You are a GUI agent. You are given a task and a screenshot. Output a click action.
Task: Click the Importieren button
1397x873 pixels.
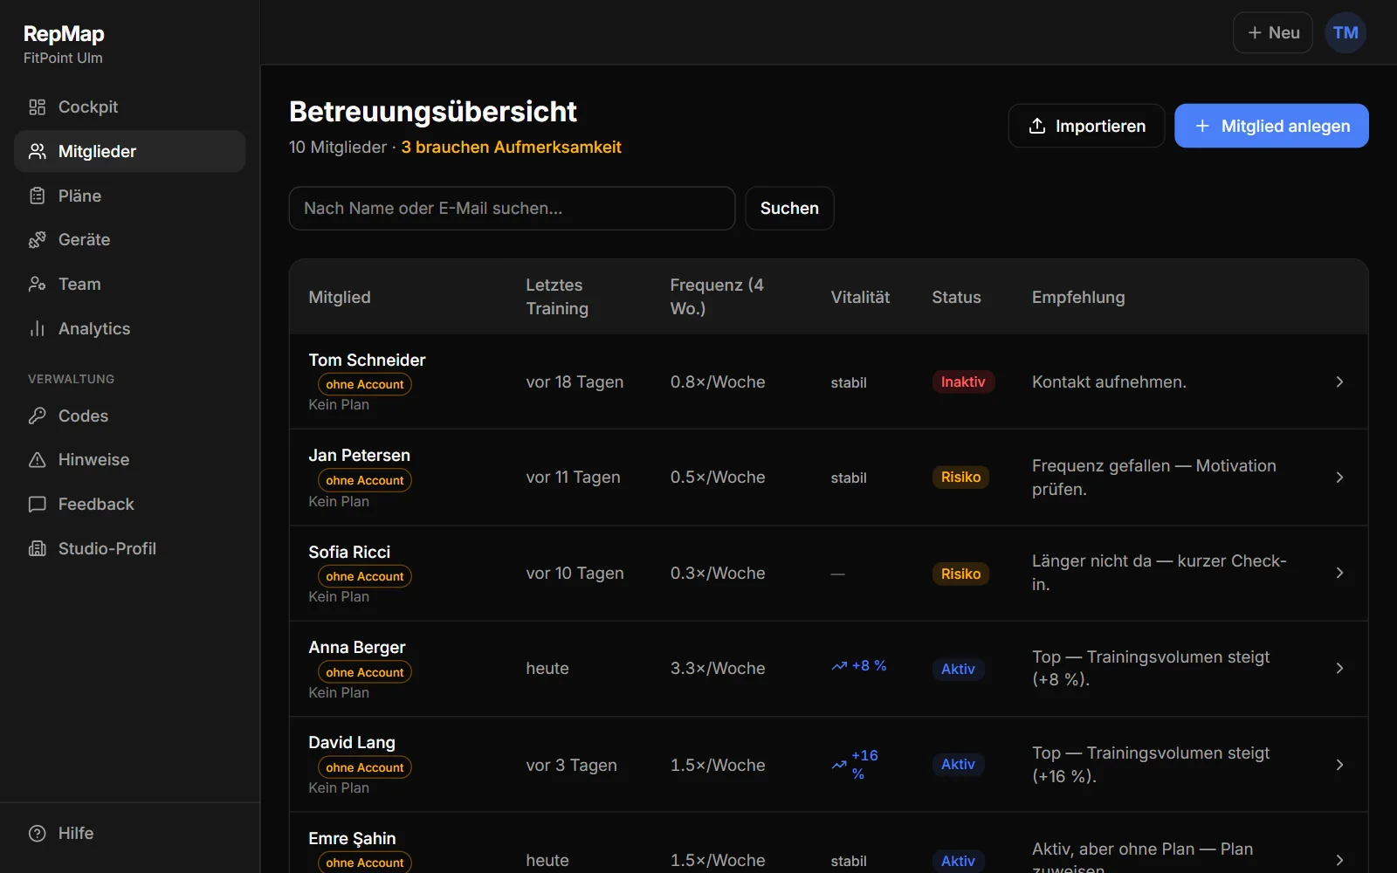coord(1086,126)
